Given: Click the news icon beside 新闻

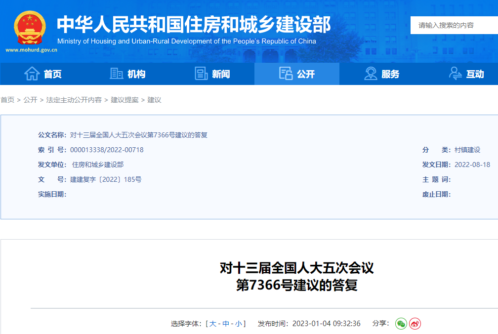Looking at the screenshot, I should [201, 73].
